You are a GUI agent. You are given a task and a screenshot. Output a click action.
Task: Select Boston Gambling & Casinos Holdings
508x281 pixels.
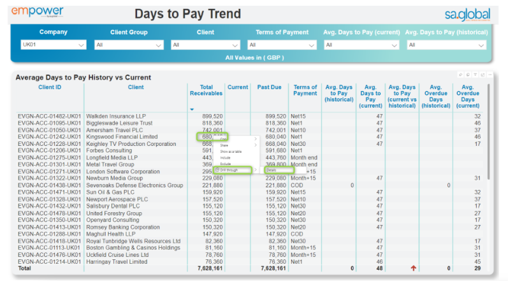pyautogui.click(x=133, y=248)
